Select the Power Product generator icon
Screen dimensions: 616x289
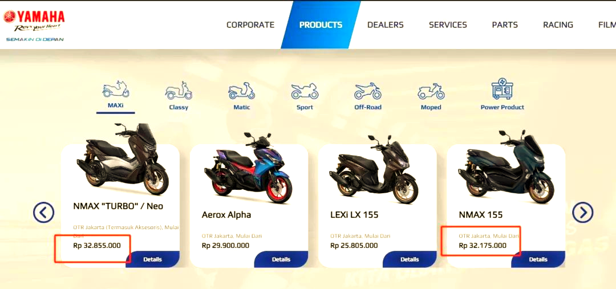click(502, 88)
